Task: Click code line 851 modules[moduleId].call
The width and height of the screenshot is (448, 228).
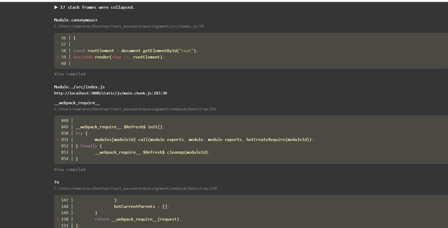Action: 204,140
